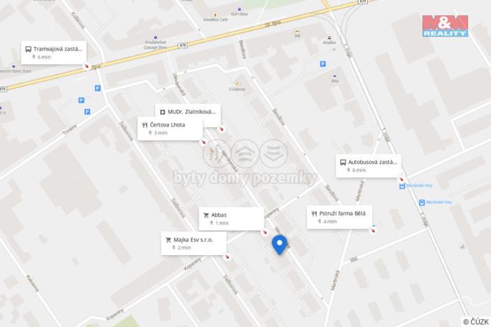Click the red arrow by Tramvajová zastávka
The height and width of the screenshot is (327, 491).
coord(87,66)
